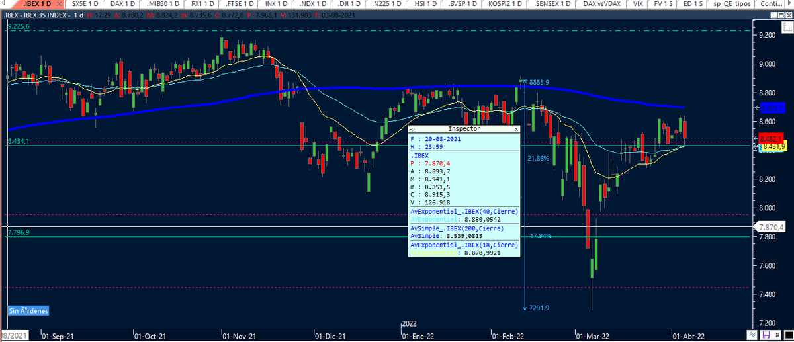Viewport: 794px width, 342px height.
Task: Click the 7.400 level on price axis
Action: tap(768, 294)
